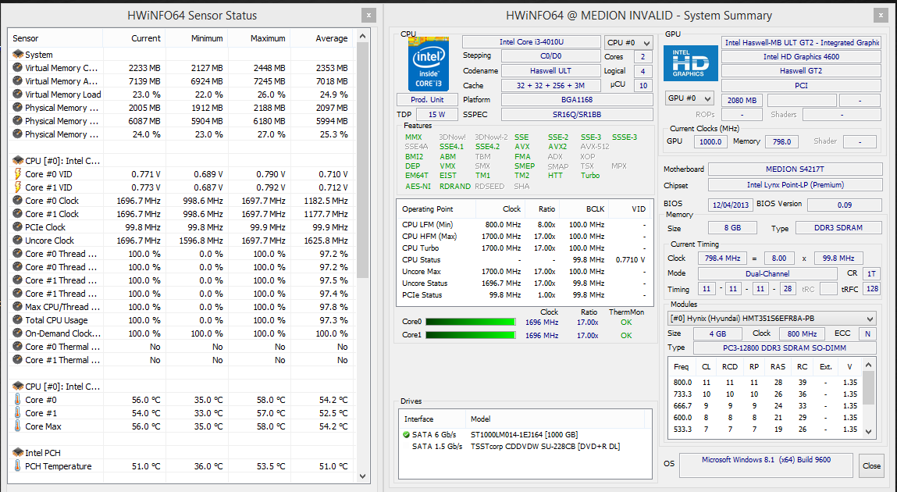The width and height of the screenshot is (897, 492).
Task: Select the Core #0 Clock sensor row
Action: tap(181, 200)
